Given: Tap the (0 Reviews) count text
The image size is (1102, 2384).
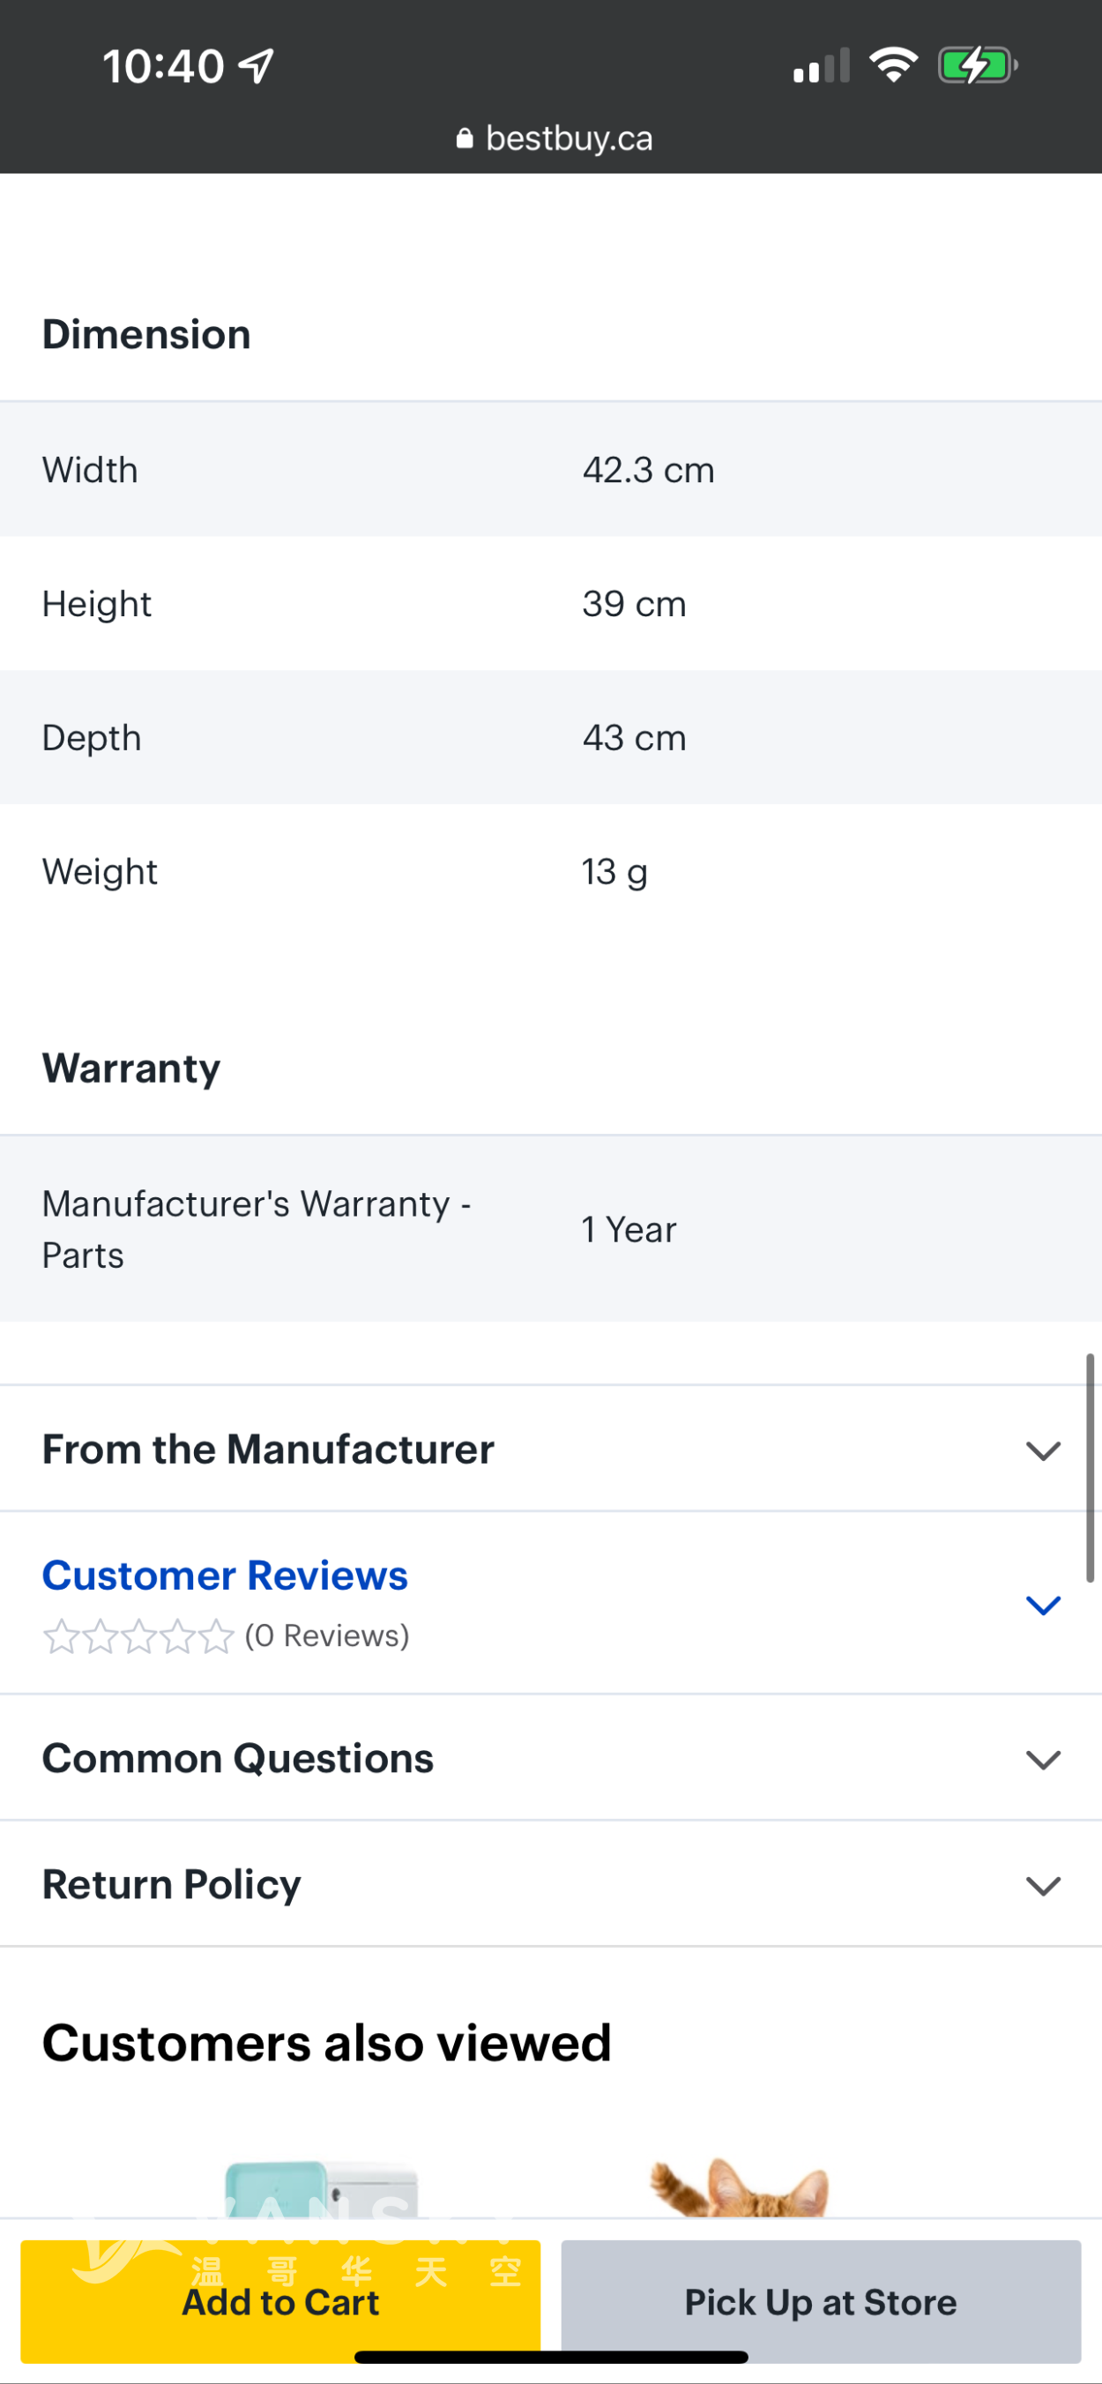Looking at the screenshot, I should [326, 1636].
